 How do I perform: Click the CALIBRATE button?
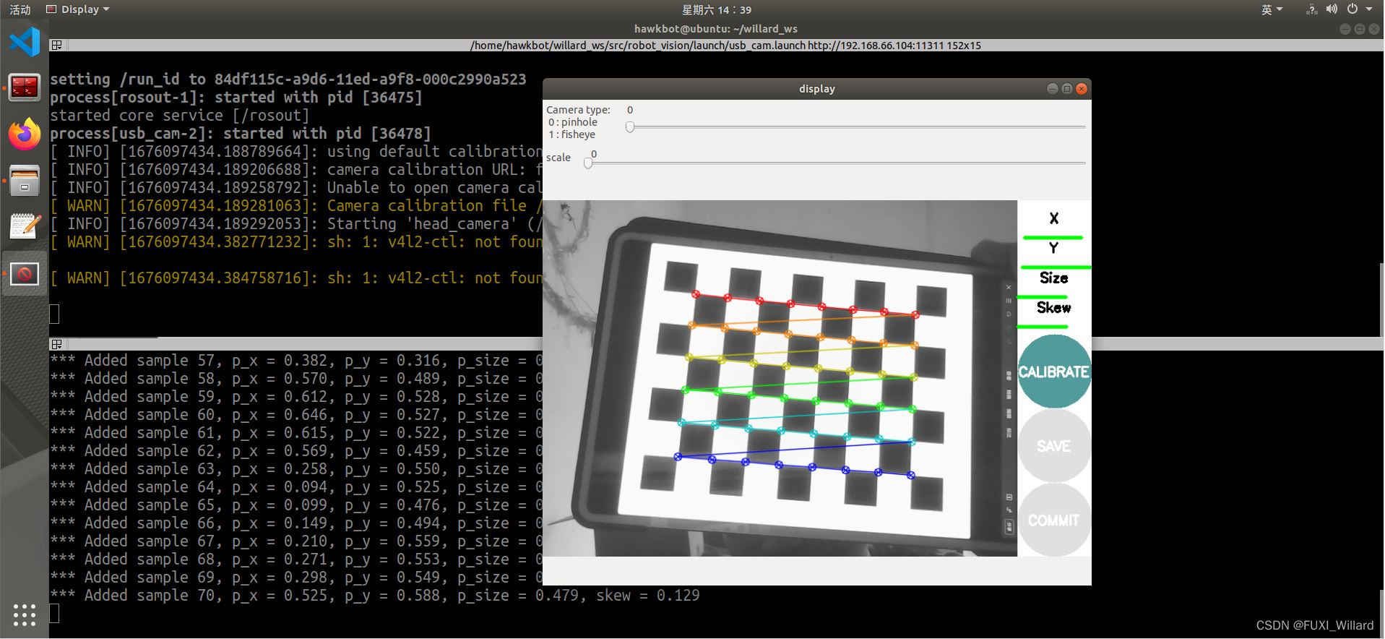(1053, 372)
